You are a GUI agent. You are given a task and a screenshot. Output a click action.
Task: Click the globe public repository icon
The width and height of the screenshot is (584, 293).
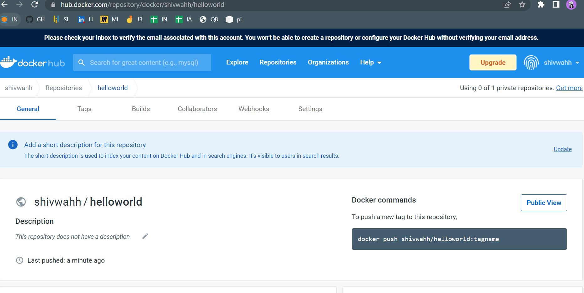[21, 202]
